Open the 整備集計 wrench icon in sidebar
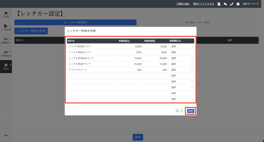This screenshot has height=142, width=264. 6,39
